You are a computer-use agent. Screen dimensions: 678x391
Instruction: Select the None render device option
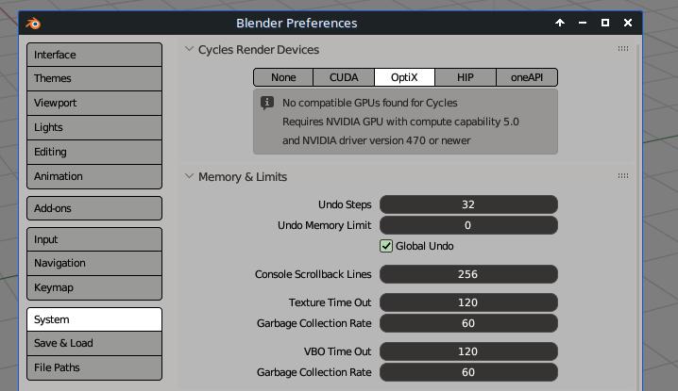pyautogui.click(x=283, y=77)
